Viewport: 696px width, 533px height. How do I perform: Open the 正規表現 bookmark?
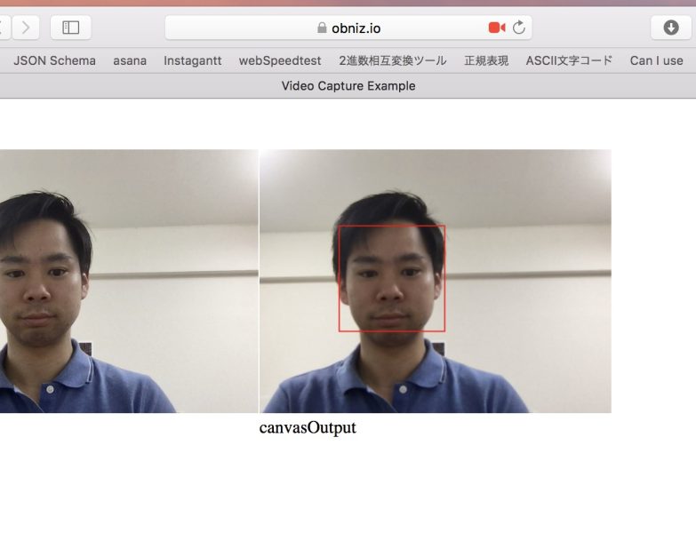[486, 60]
